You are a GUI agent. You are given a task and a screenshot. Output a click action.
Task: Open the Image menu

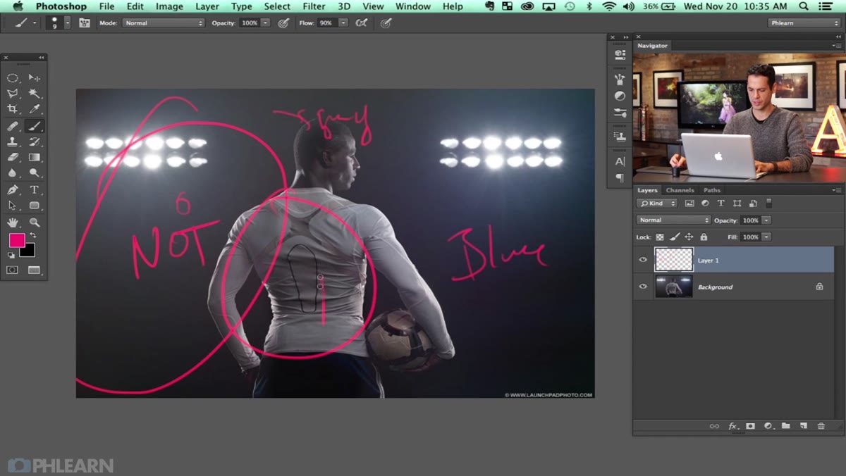pos(169,6)
